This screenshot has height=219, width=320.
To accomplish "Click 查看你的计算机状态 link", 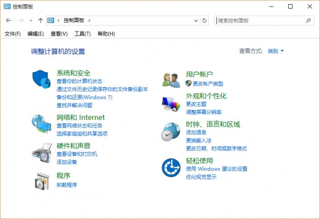I will click(x=79, y=81).
